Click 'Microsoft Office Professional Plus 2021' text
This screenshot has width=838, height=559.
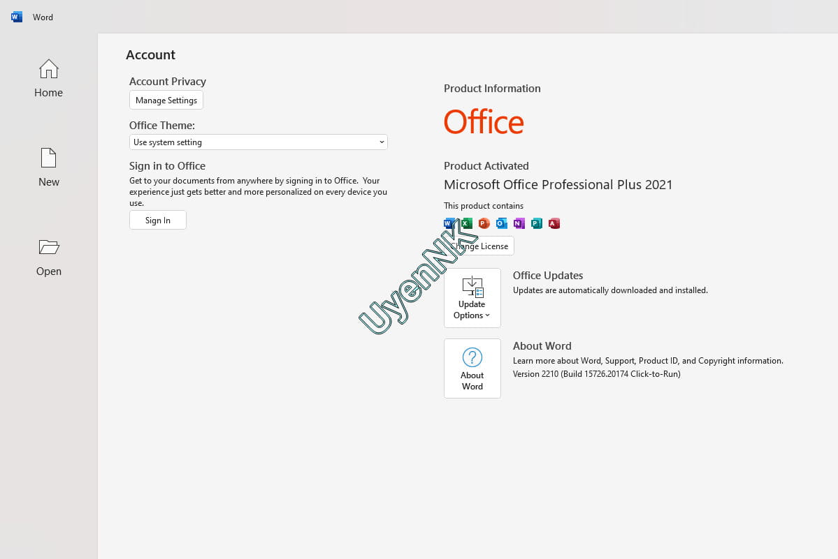pos(558,184)
